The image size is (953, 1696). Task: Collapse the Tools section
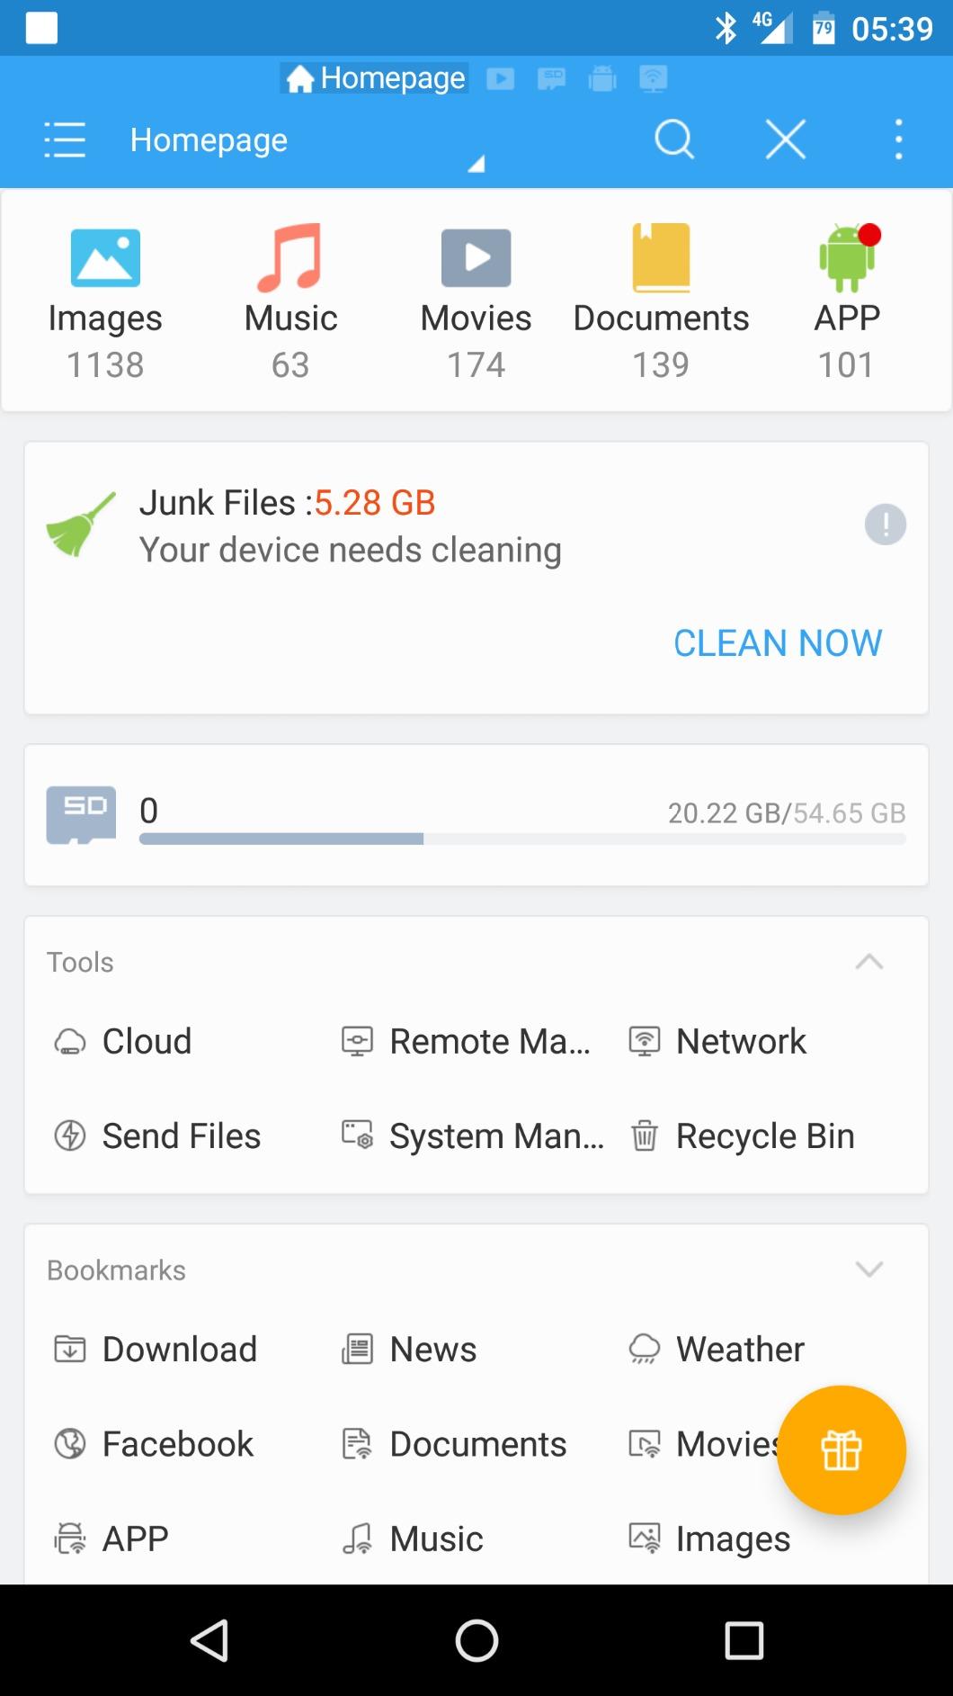click(868, 962)
